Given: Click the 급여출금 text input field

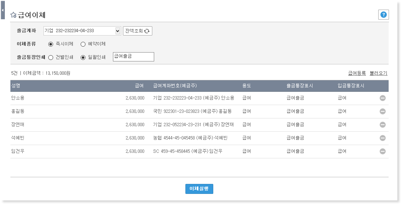Looking at the screenshot, I should [x=133, y=57].
